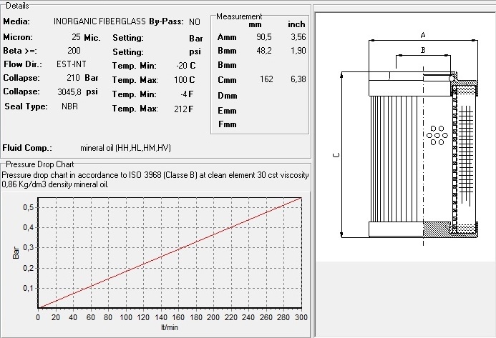Click the 300 lt/min axis label
496x338 pixels.
pos(301,317)
